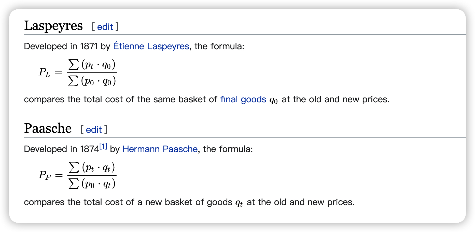Open the Hermann Paasche article link

tap(160, 149)
